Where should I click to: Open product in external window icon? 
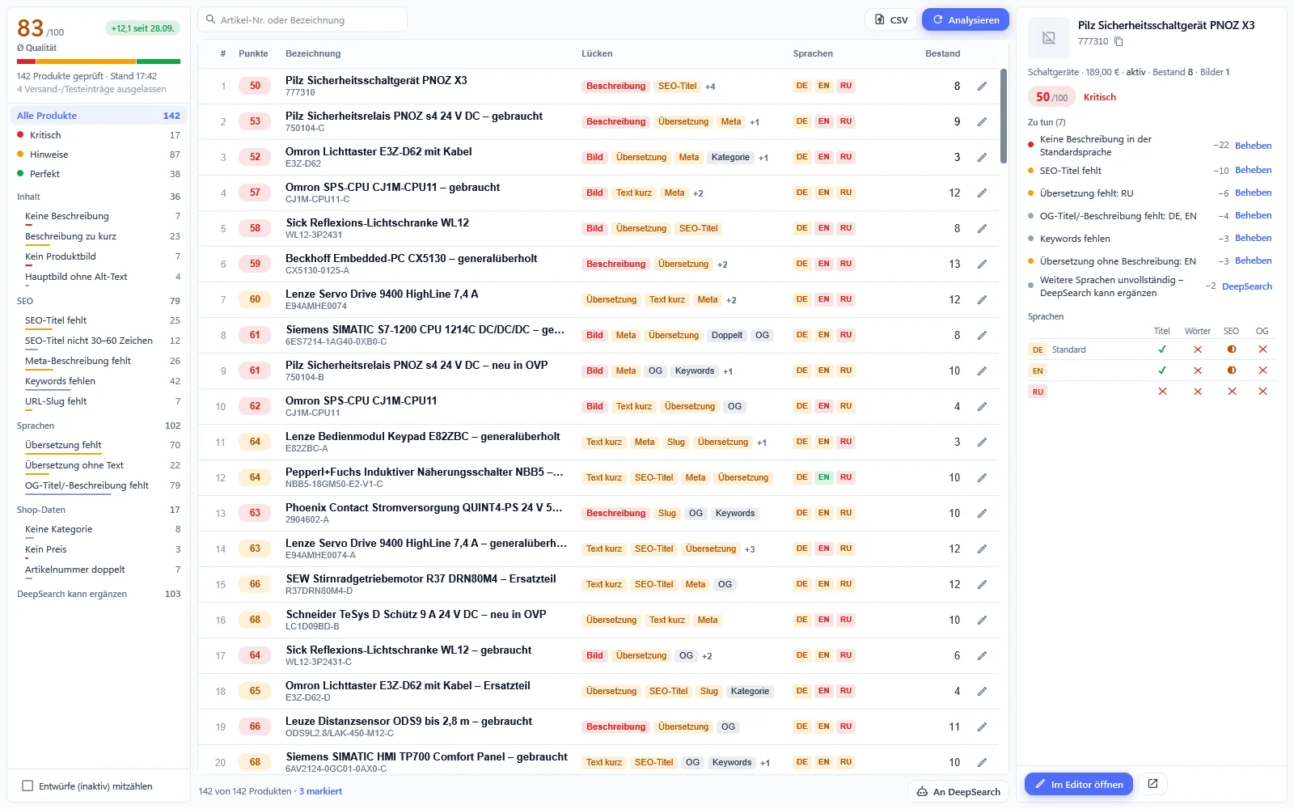(x=1153, y=784)
